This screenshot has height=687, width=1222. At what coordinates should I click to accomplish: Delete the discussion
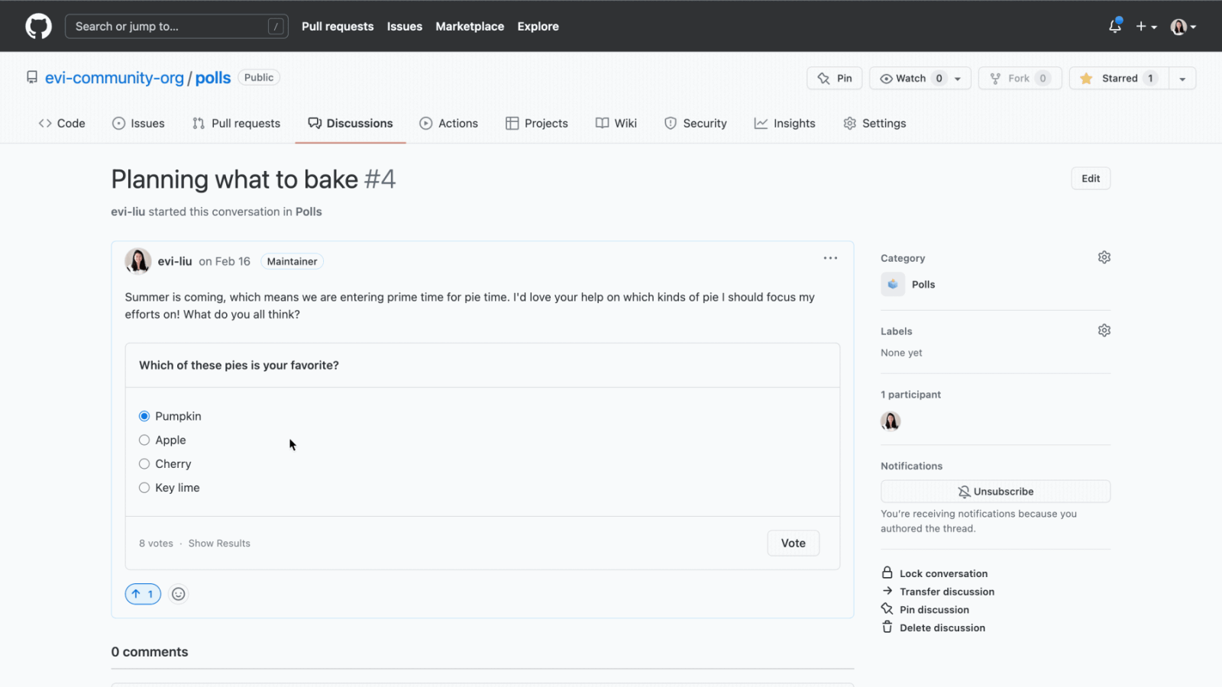942,627
